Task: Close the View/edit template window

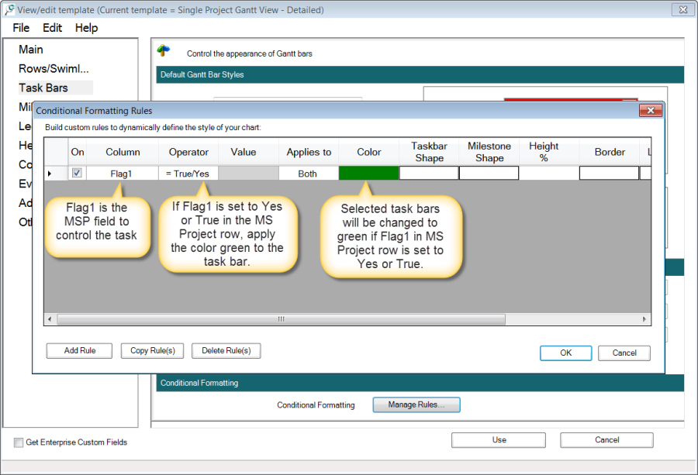Action: click(683, 9)
